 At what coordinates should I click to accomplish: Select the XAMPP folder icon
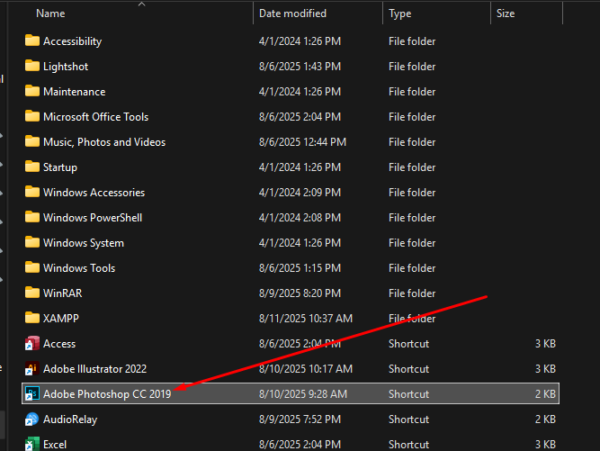point(32,319)
